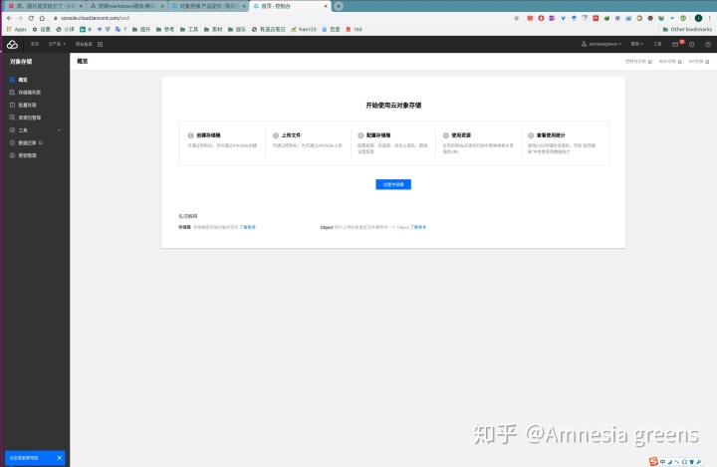Expand the 云产品 dropdown menu

(57, 44)
